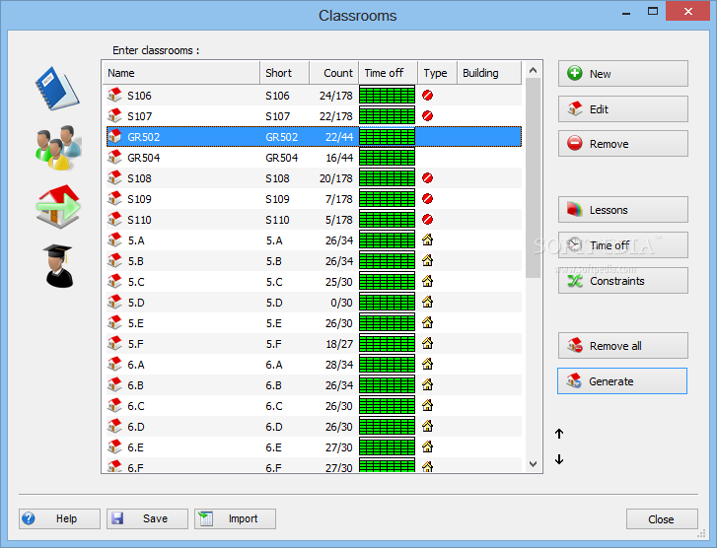Sort by the Short column header

(285, 73)
